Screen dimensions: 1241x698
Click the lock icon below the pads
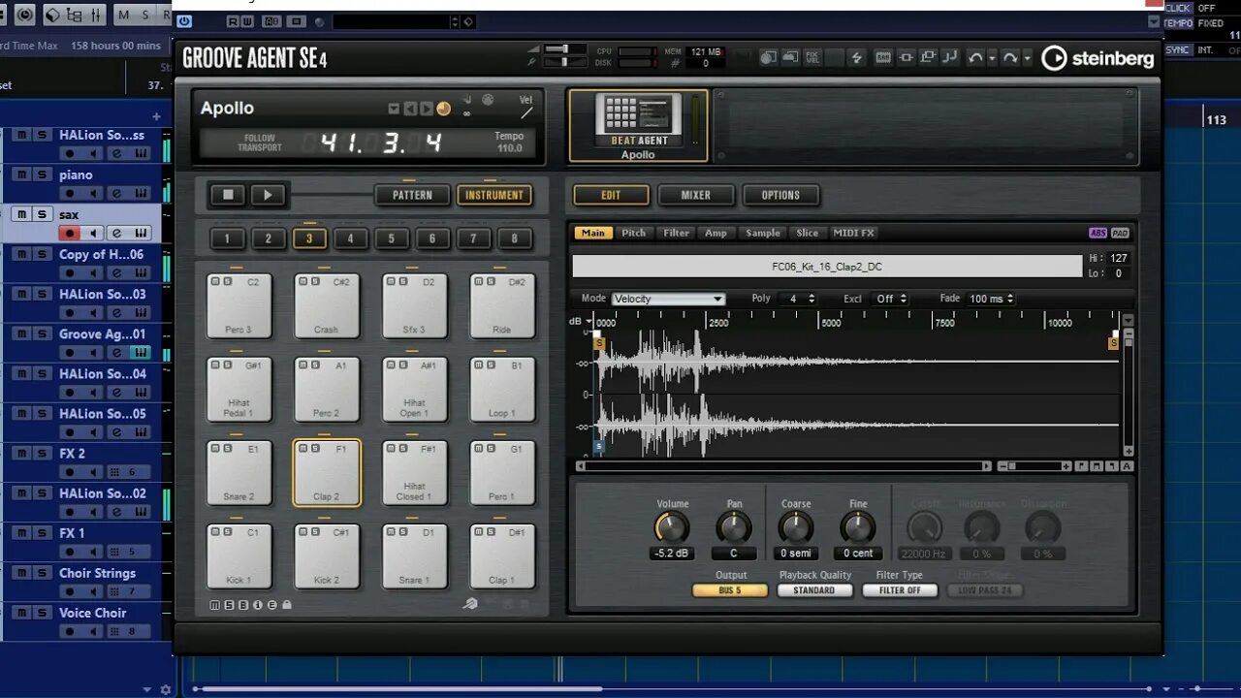pos(286,605)
